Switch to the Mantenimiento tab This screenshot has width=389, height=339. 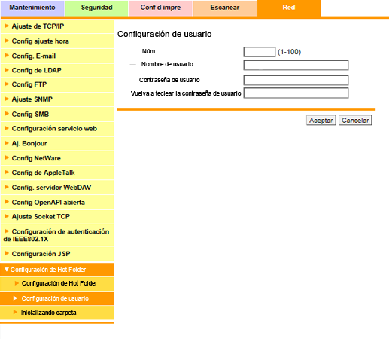(32, 8)
